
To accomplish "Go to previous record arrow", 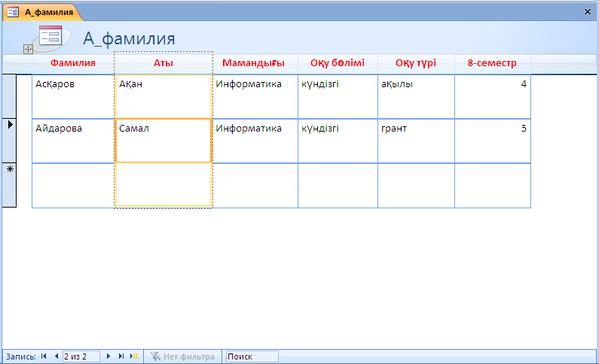I will tap(57, 356).
